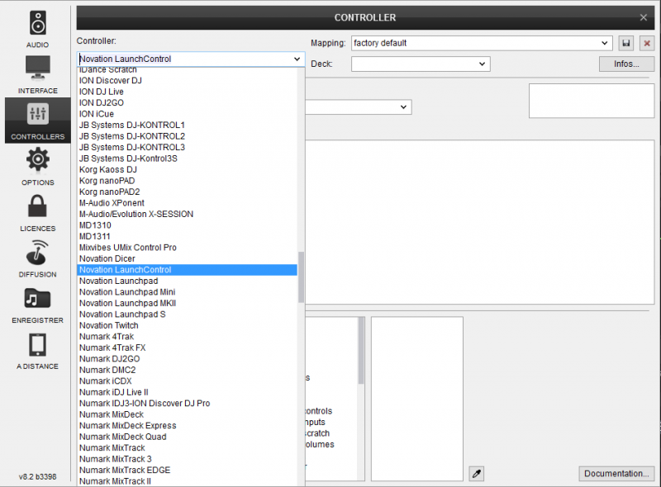
Task: Select Numark MixDeck Quad
Action: 188,437
